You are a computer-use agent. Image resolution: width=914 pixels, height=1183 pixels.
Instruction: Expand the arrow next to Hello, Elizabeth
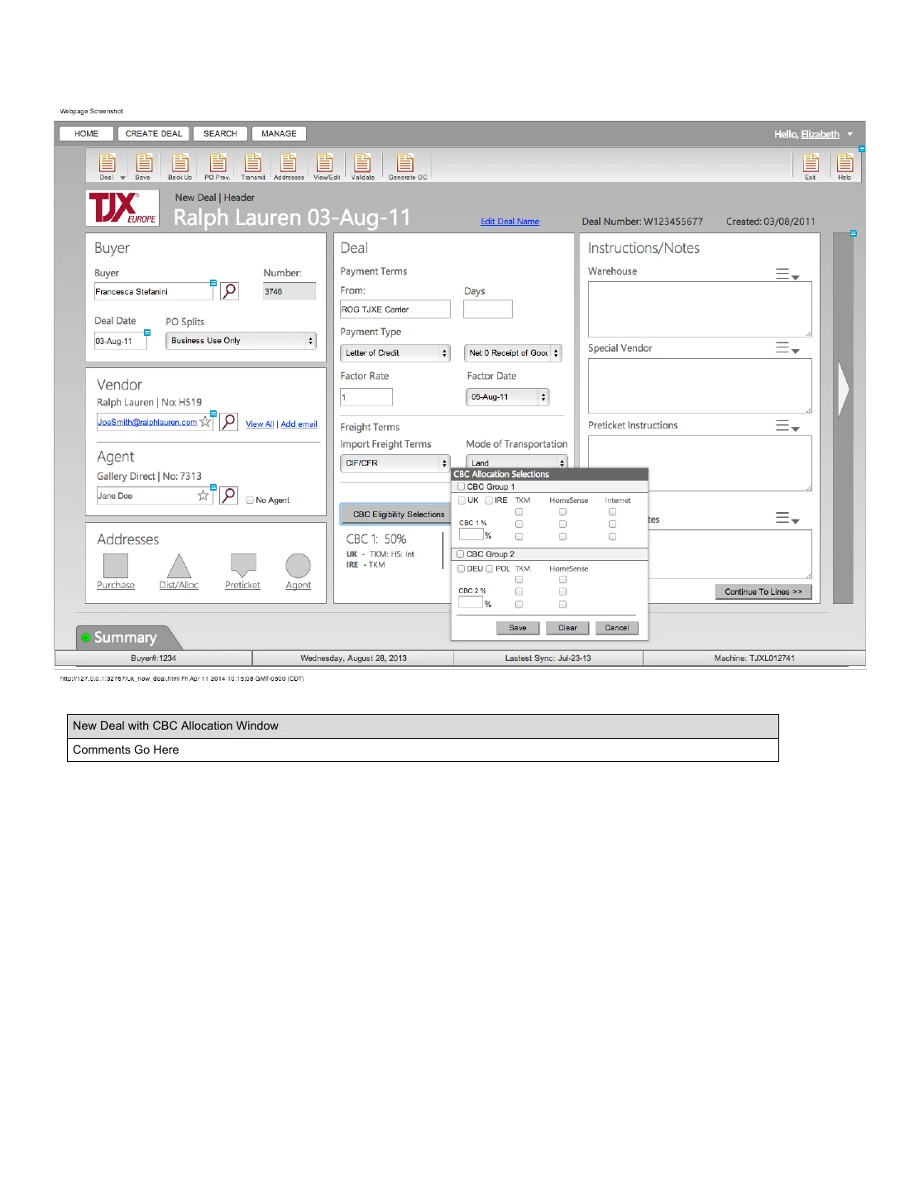pos(849,134)
